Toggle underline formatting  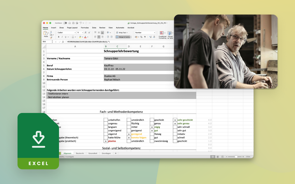tap(66, 37)
